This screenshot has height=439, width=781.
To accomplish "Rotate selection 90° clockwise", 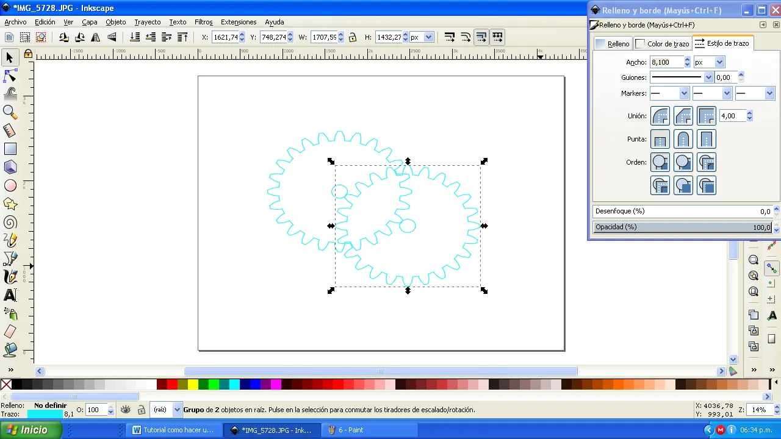I will 80,37.
